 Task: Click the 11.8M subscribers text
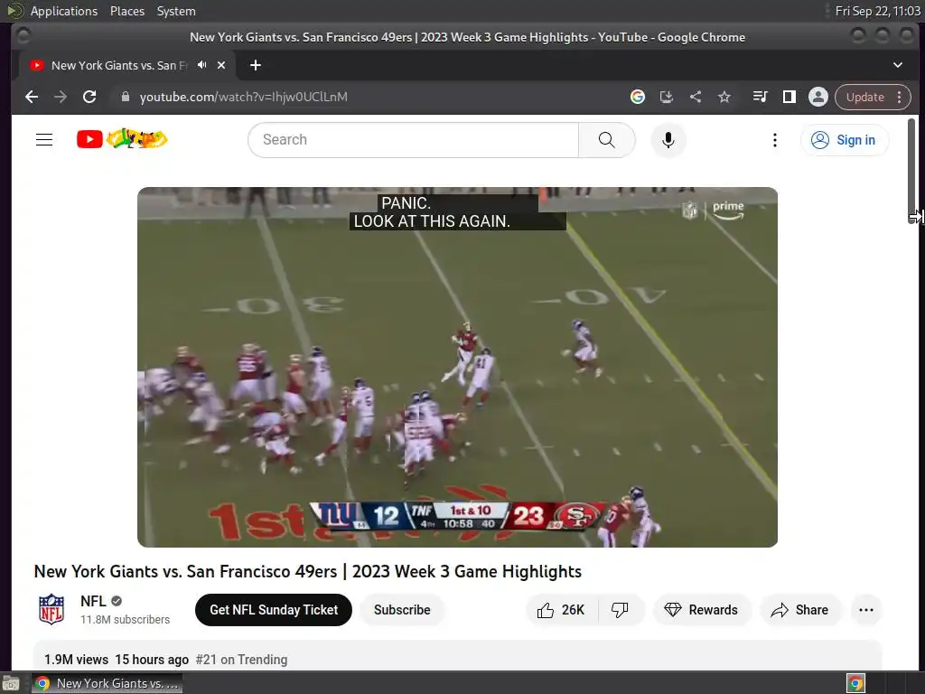125,619
